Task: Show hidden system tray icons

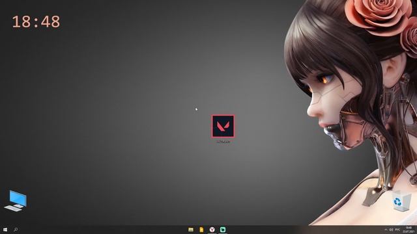Action: (x=386, y=229)
